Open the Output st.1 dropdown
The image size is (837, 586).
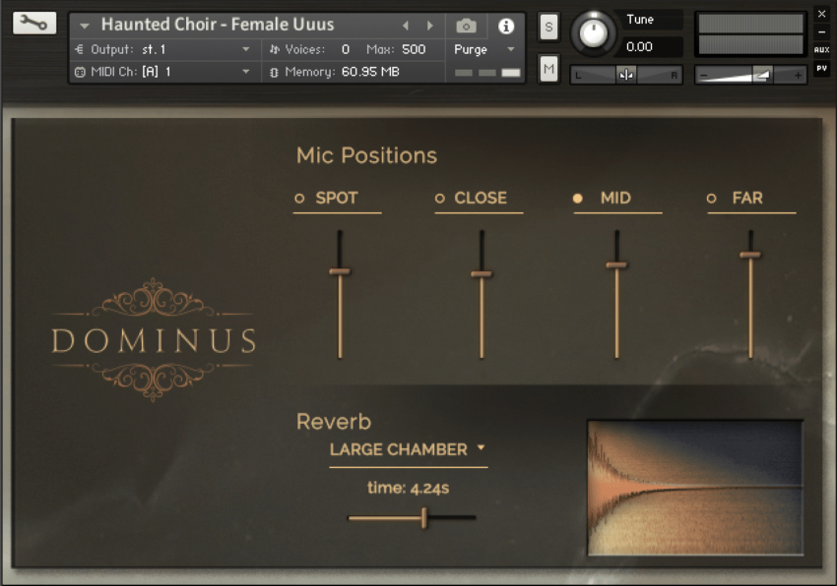tap(246, 49)
